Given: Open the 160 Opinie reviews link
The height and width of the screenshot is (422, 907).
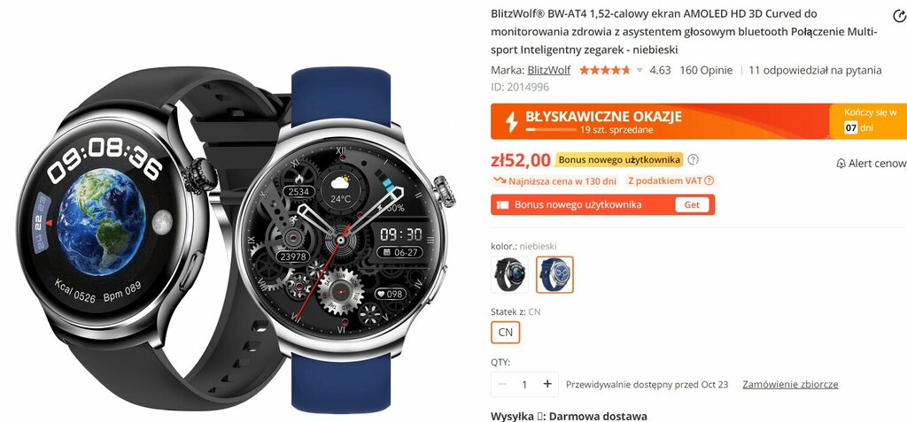Looking at the screenshot, I should pyautogui.click(x=706, y=71).
